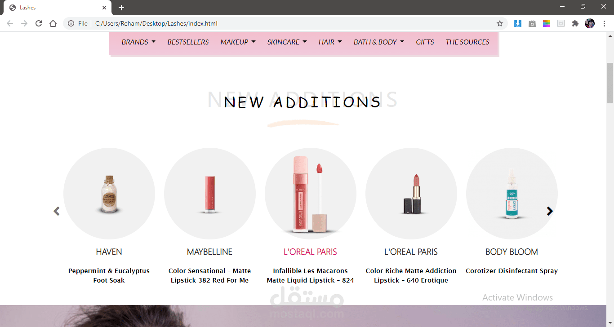The width and height of the screenshot is (614, 327).
Task: Click the grey document extension icon
Action: click(561, 23)
